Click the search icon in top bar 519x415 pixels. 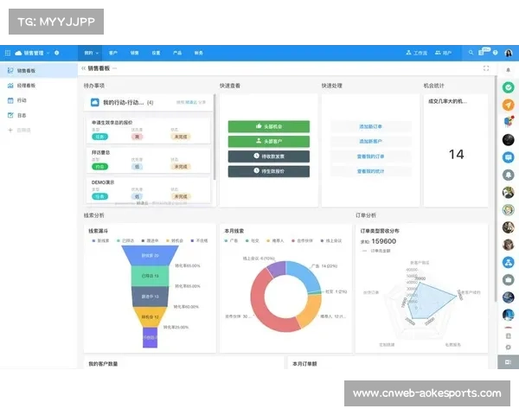tap(471, 53)
